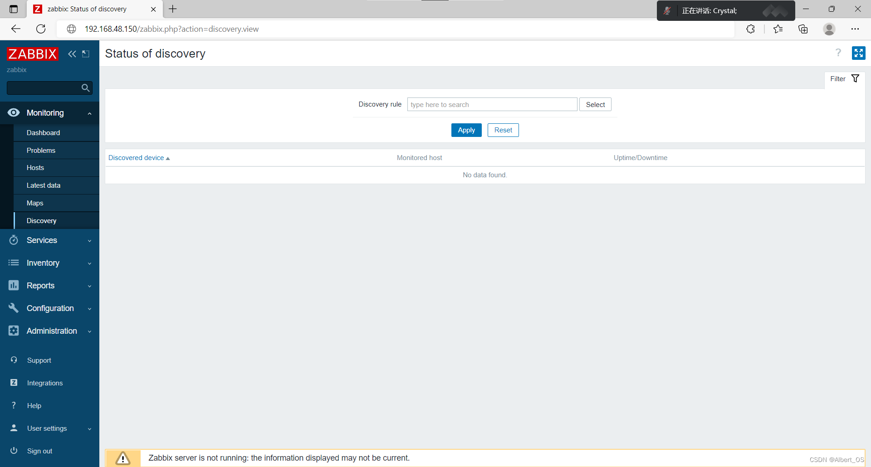Image resolution: width=871 pixels, height=467 pixels.
Task: Click the warning triangle icon
Action: point(123,458)
